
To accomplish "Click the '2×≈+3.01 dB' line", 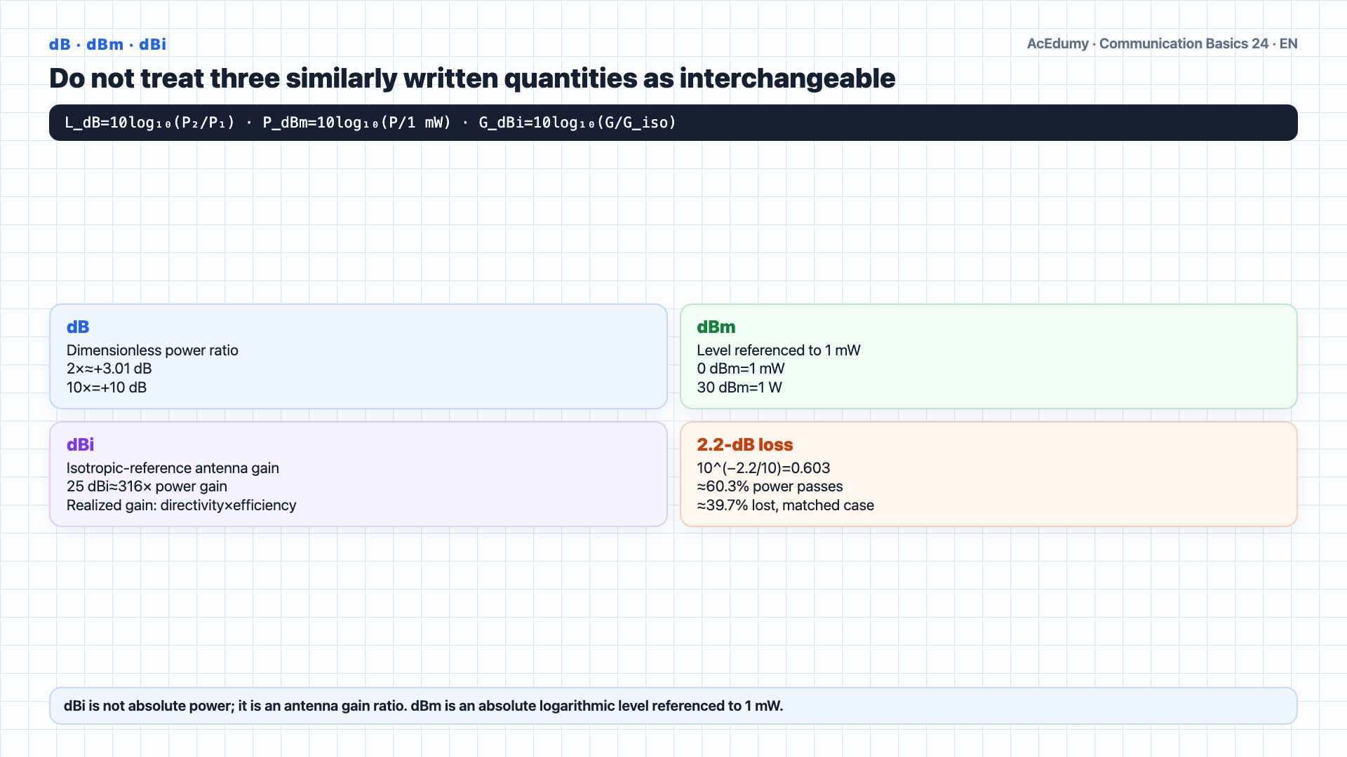I will pyautogui.click(x=109, y=369).
